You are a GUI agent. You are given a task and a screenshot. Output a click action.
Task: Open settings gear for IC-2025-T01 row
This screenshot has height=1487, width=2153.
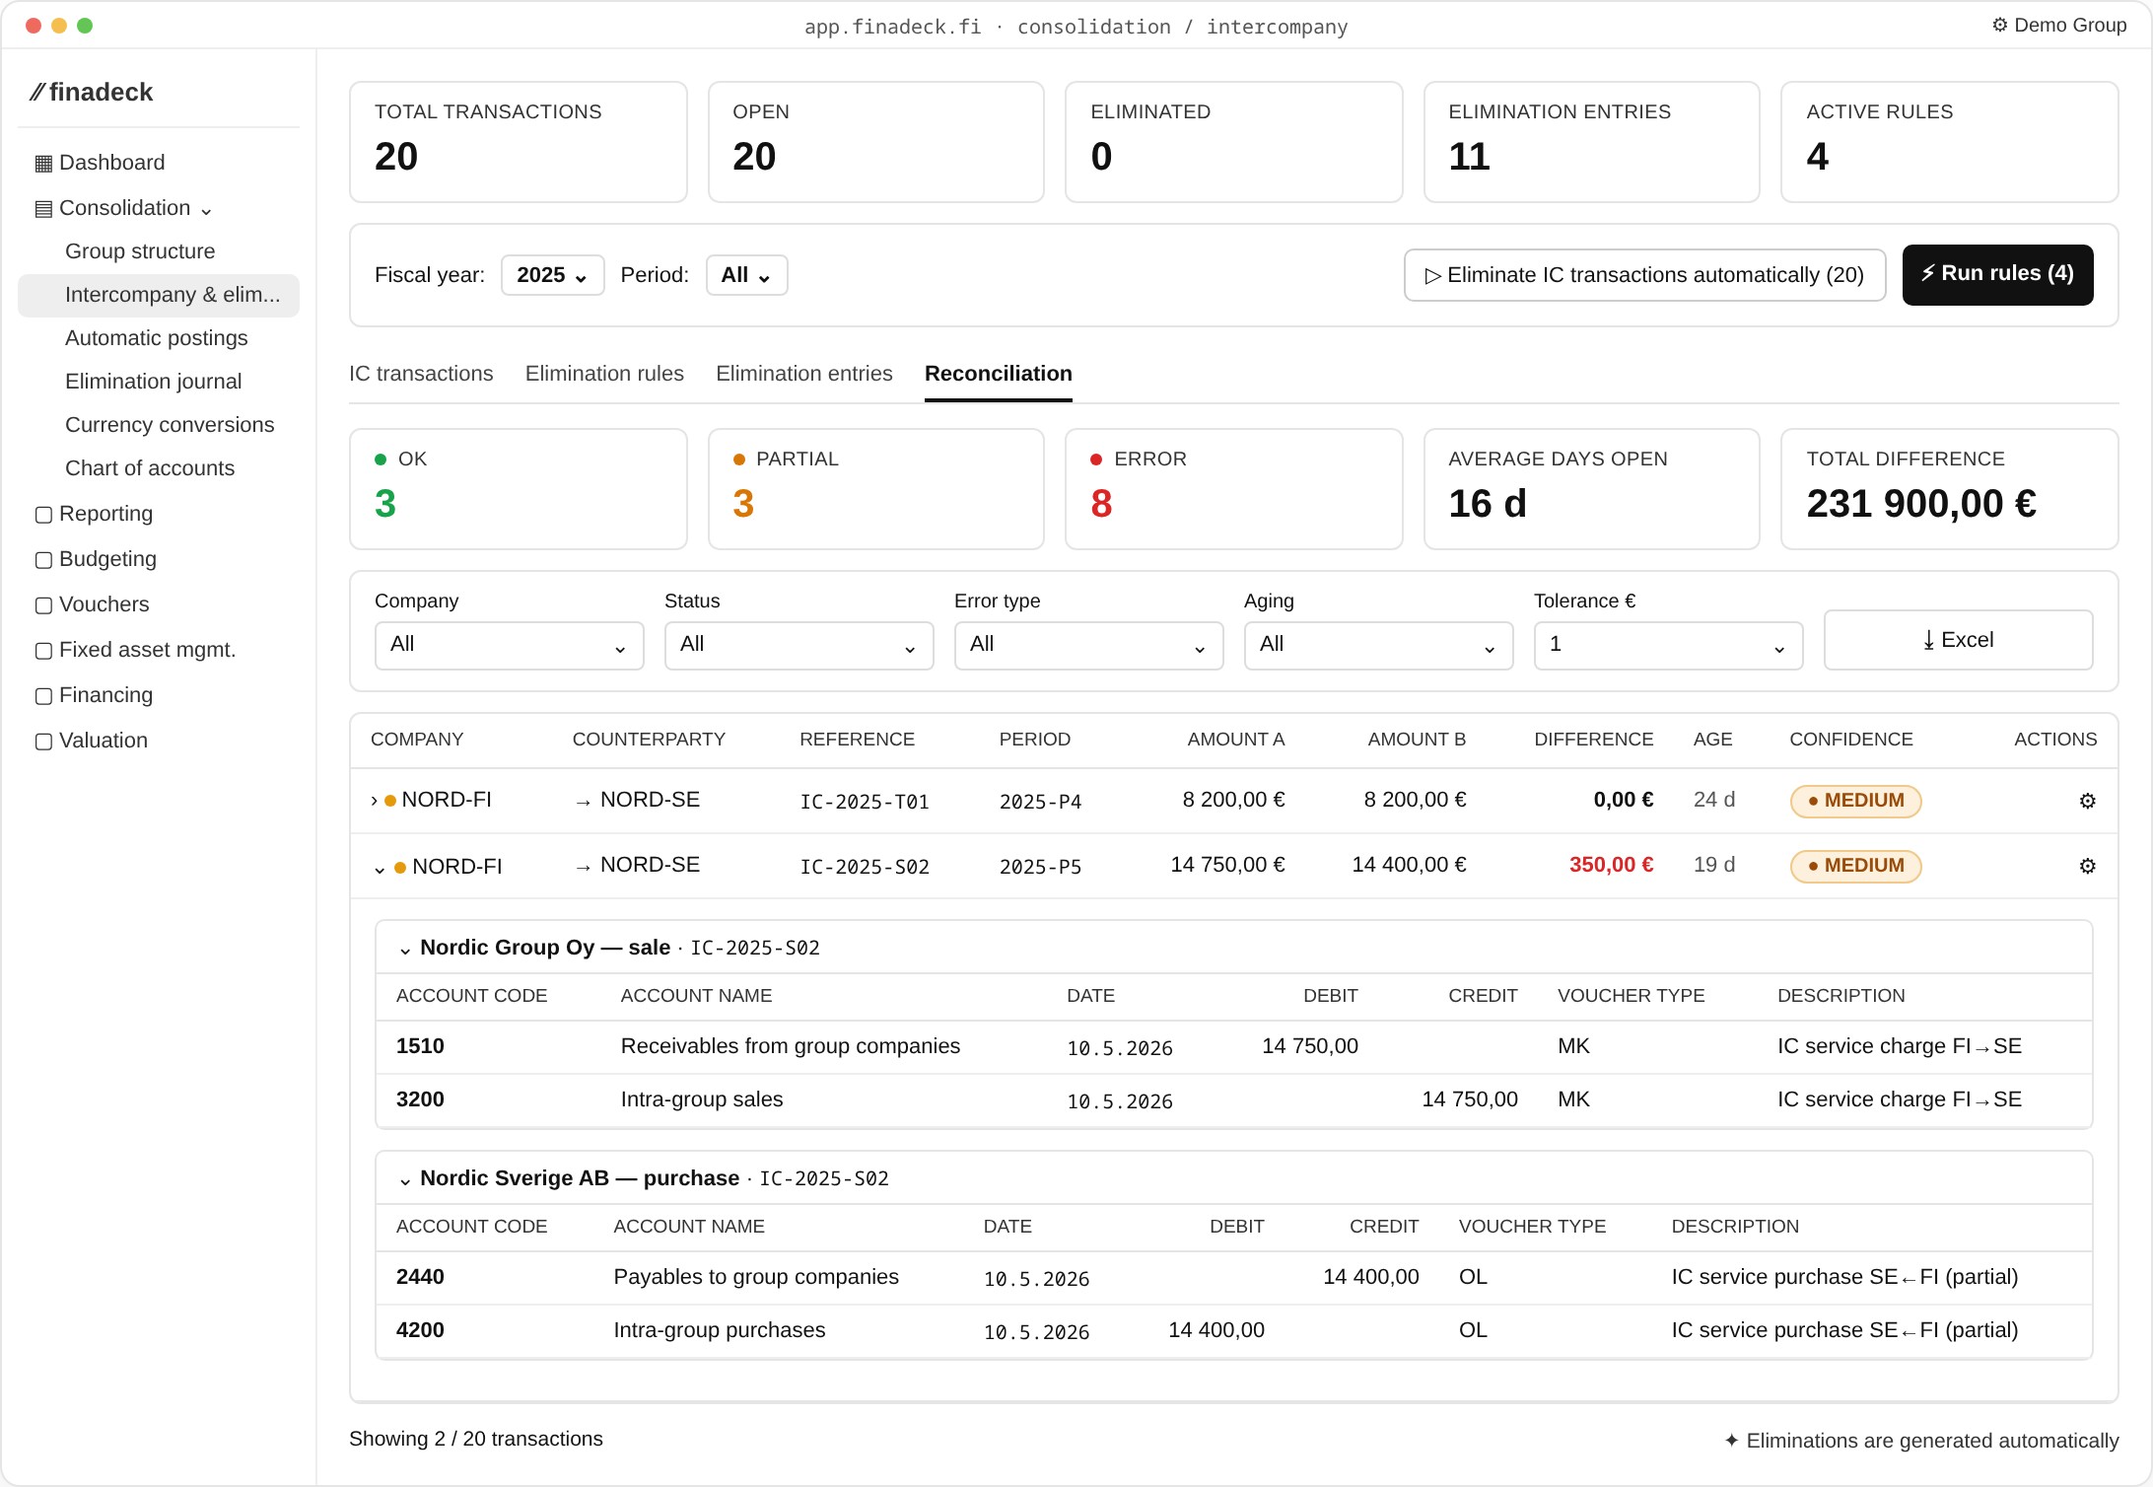coord(2087,801)
